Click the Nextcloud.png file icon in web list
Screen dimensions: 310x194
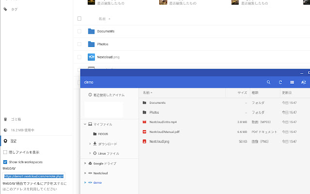[x=92, y=57]
